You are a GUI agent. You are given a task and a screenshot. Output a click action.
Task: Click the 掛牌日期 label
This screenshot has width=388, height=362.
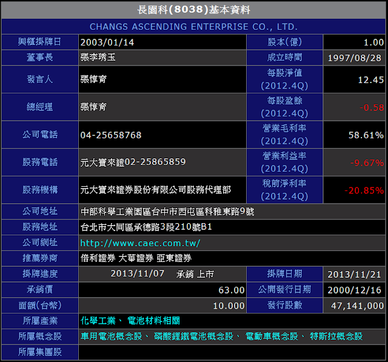tap(284, 274)
